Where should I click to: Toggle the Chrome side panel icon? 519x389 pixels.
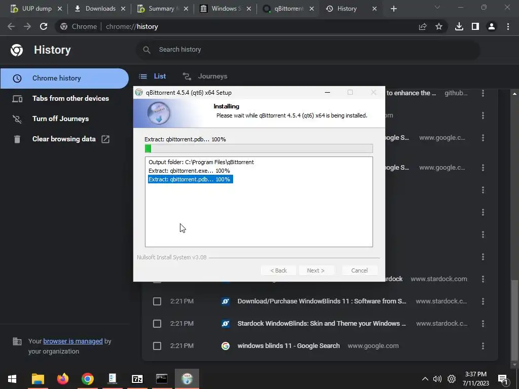[x=475, y=26]
